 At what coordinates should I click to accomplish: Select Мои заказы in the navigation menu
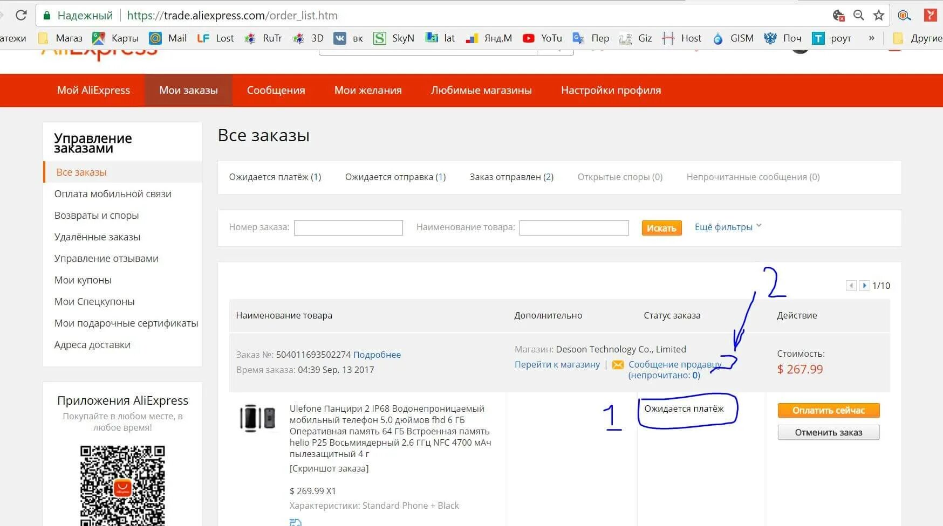click(x=188, y=90)
